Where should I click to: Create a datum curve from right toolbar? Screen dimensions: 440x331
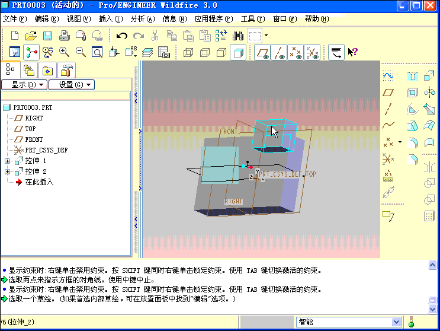388,125
